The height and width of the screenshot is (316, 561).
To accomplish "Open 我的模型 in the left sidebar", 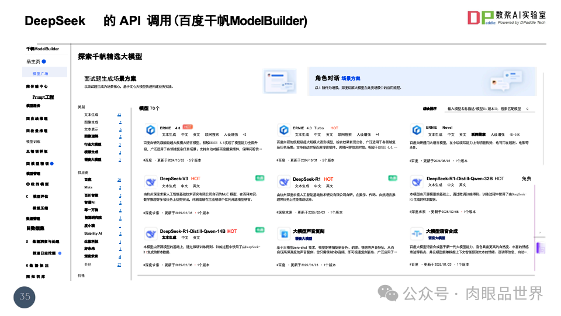I will 37,184.
